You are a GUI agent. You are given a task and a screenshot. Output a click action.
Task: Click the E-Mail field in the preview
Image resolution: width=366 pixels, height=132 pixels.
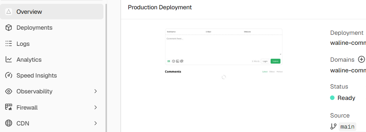point(223,32)
